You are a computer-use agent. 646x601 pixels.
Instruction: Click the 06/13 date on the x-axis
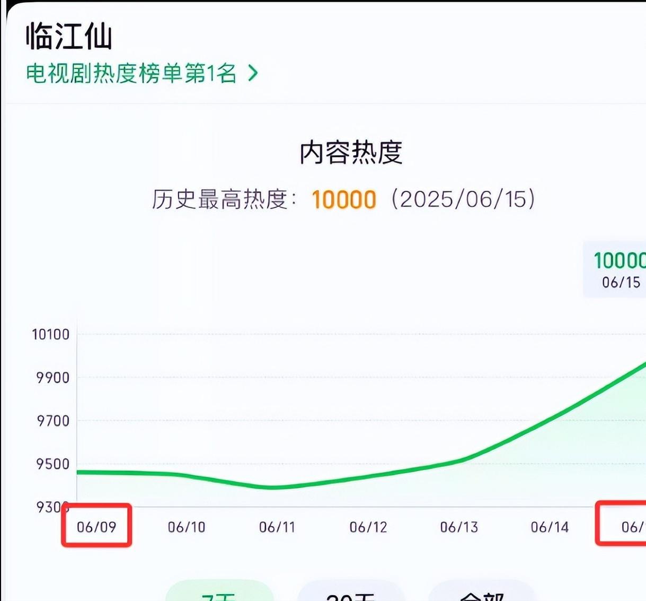459,527
